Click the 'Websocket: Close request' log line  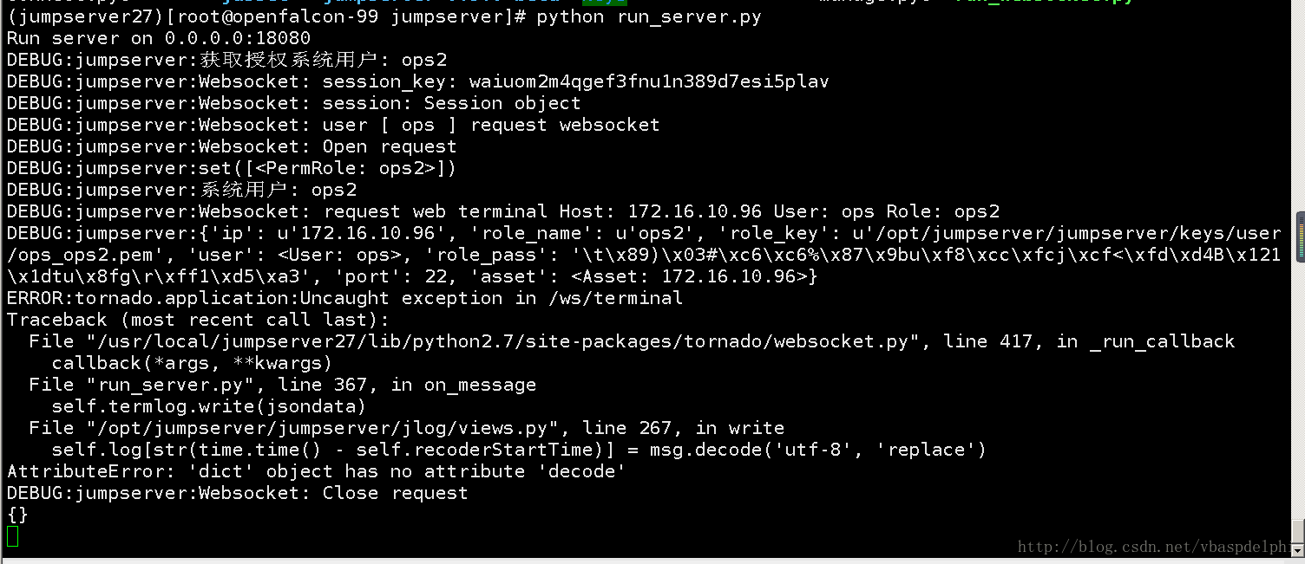pyautogui.click(x=238, y=493)
